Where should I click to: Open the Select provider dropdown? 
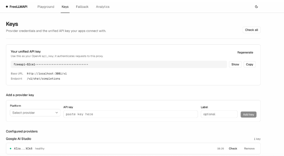[x=35, y=112]
